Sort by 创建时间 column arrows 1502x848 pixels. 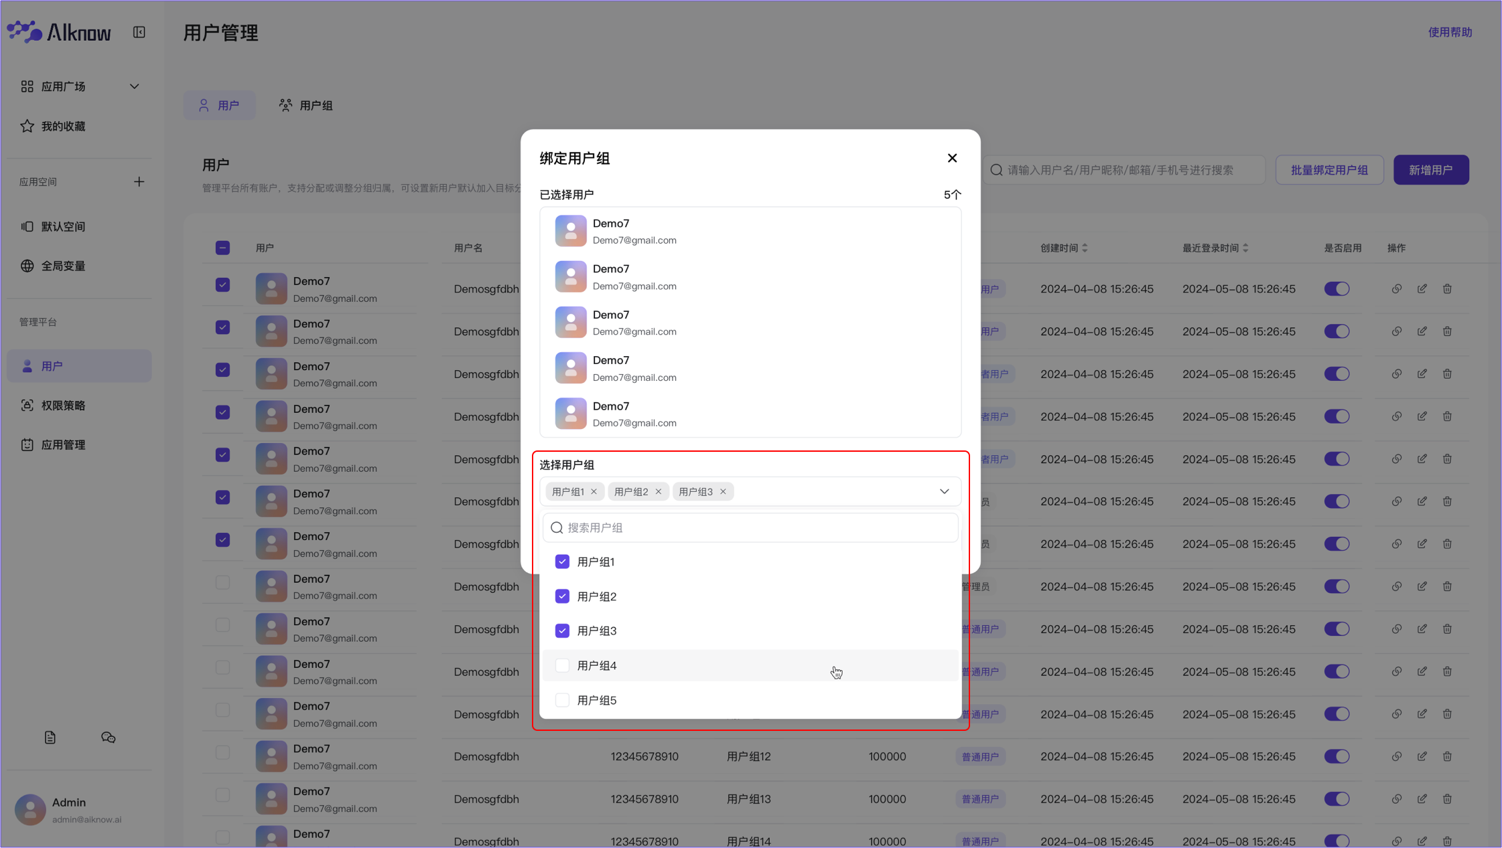[x=1085, y=248]
